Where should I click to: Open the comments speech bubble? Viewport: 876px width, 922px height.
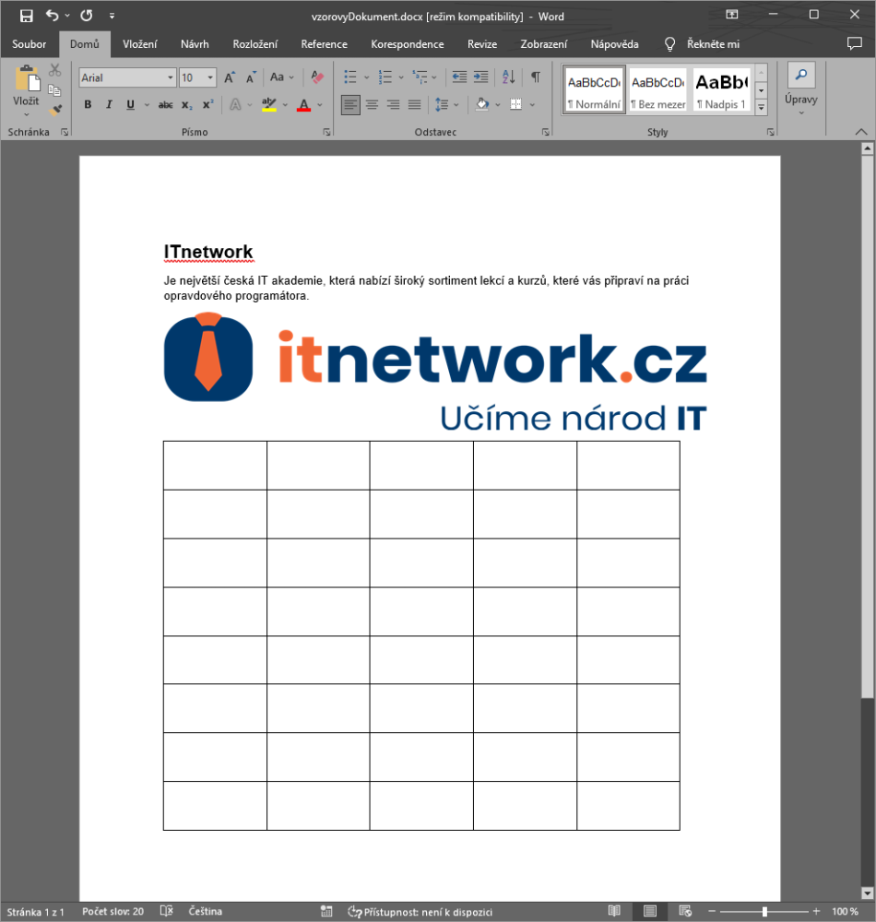click(x=854, y=43)
